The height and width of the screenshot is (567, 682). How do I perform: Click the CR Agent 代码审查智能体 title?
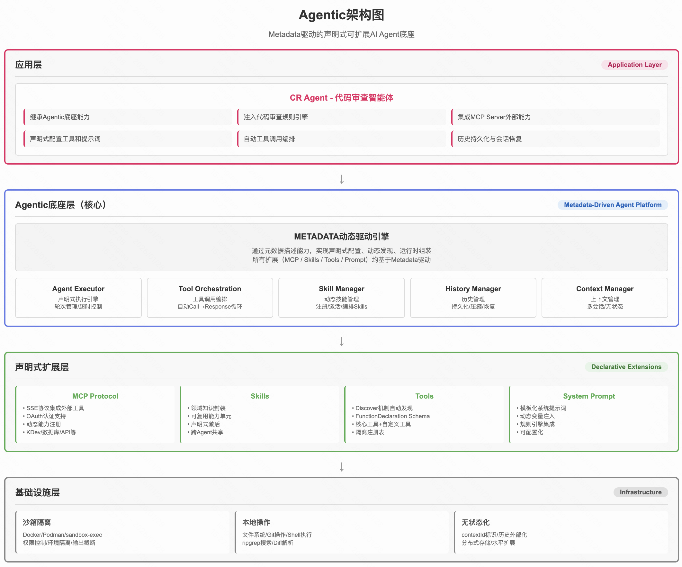click(x=341, y=98)
